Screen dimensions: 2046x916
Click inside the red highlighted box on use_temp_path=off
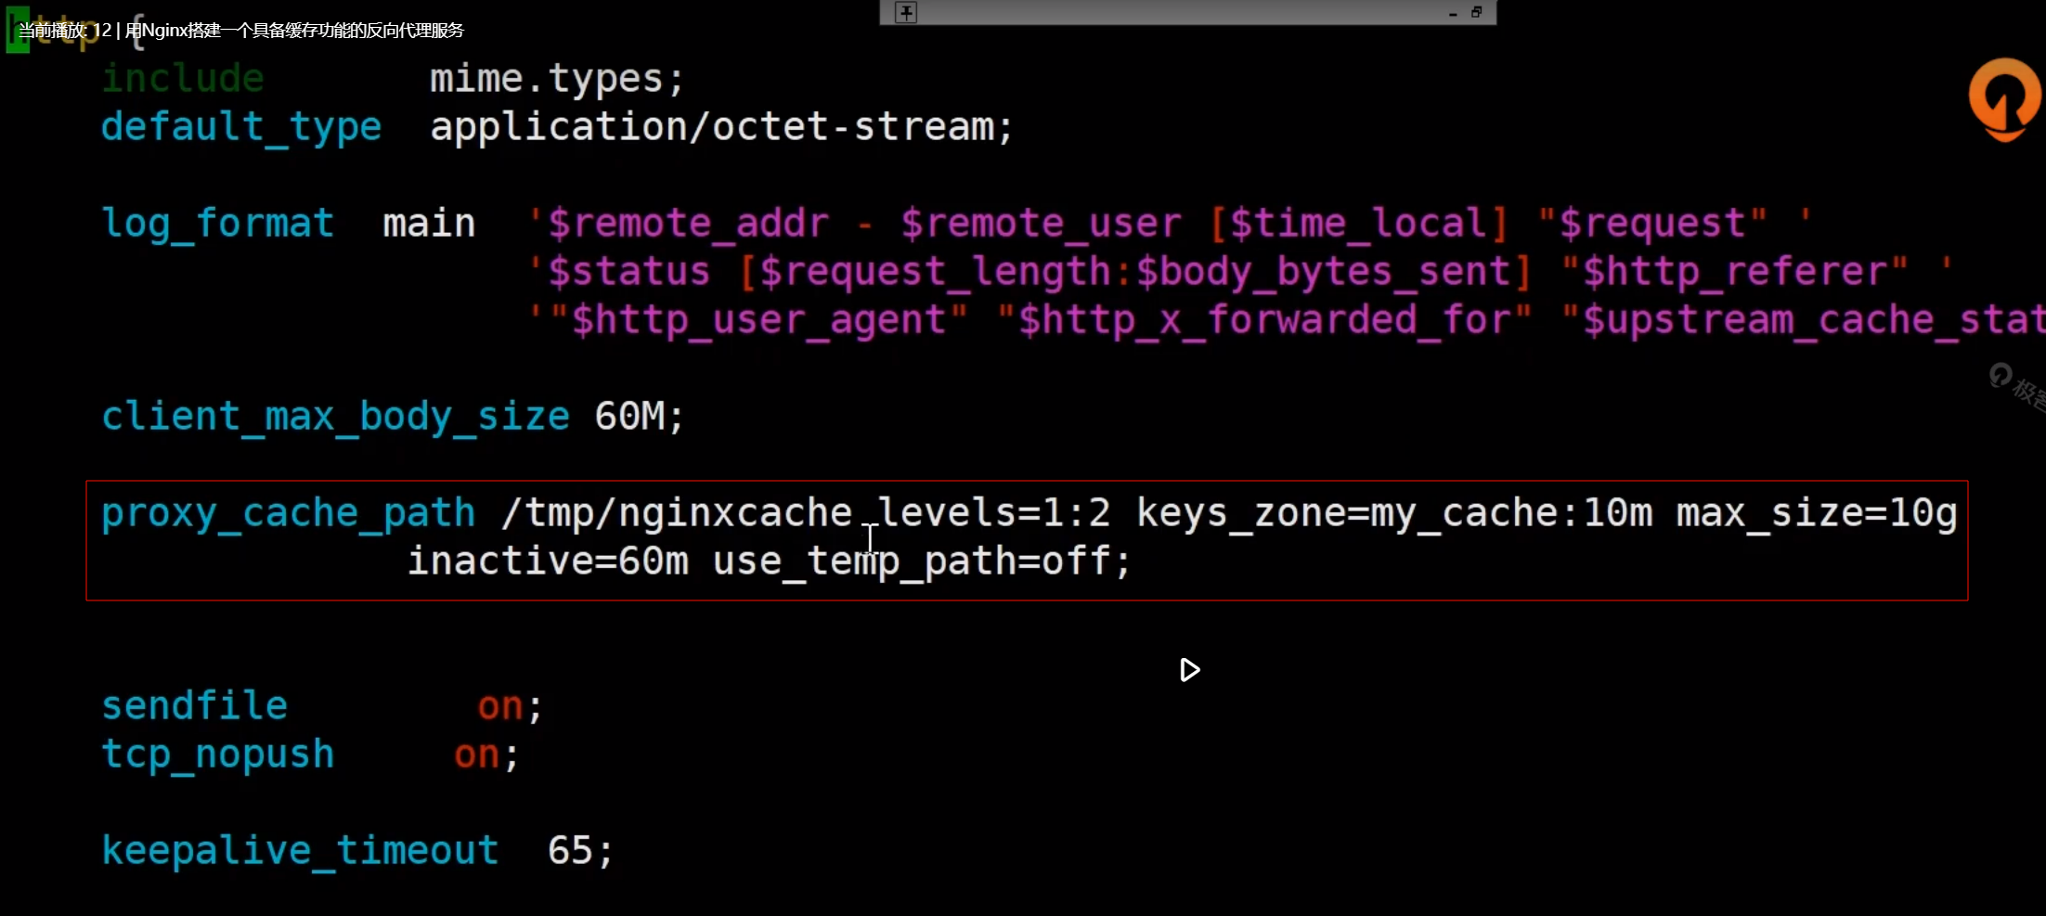coord(922,562)
